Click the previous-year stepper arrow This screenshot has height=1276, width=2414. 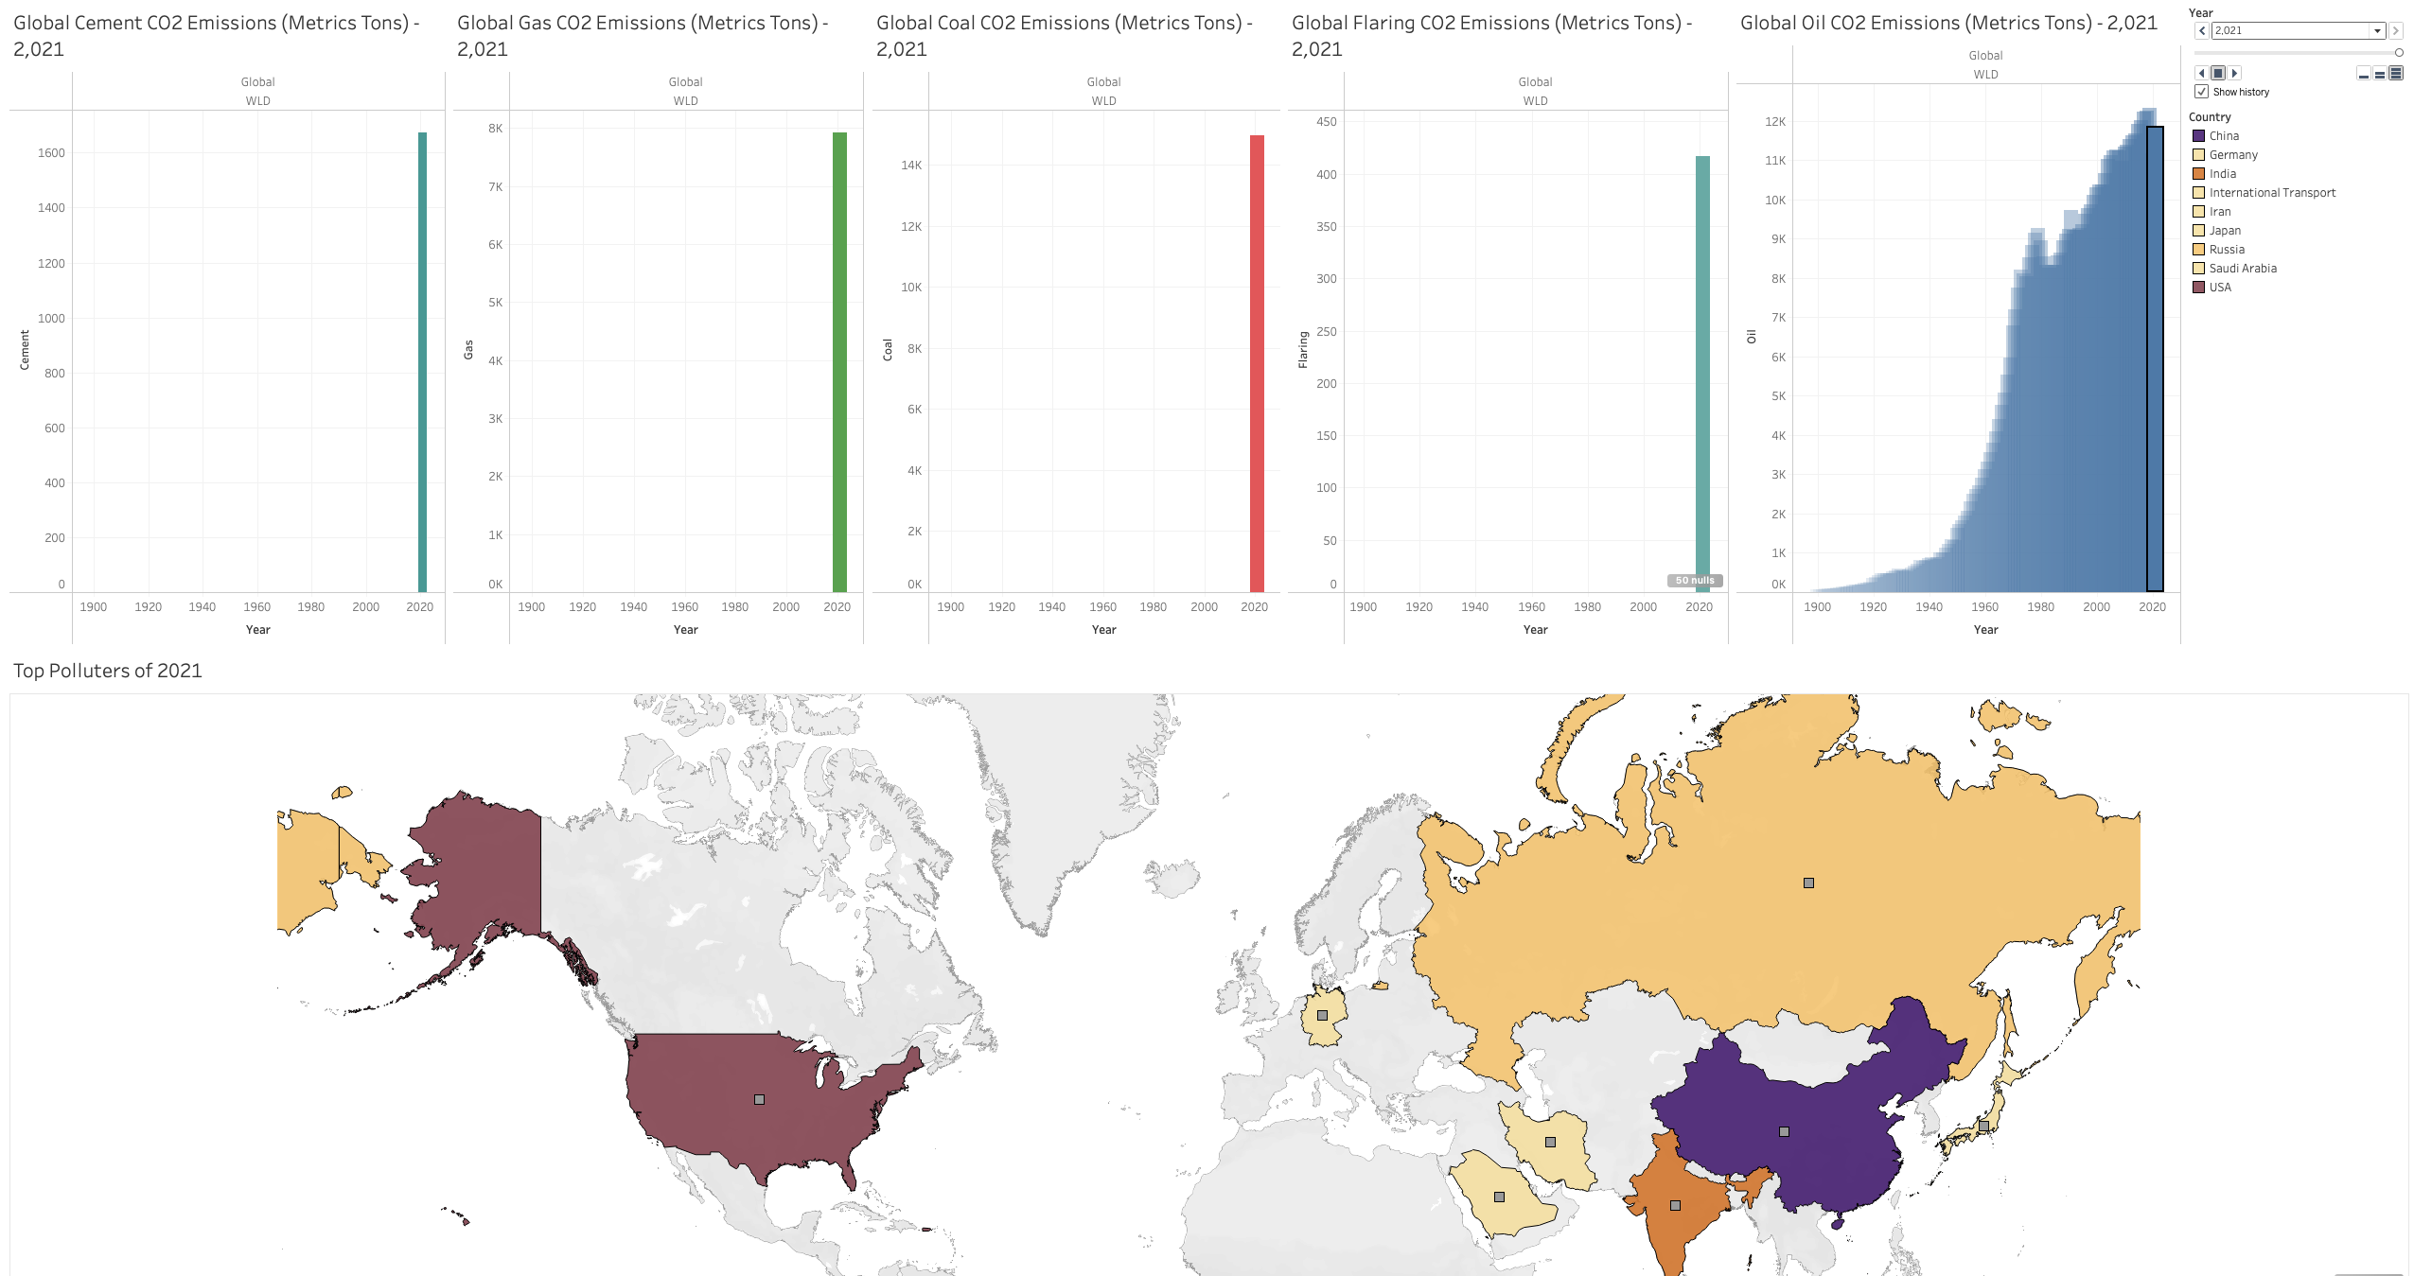(2201, 30)
